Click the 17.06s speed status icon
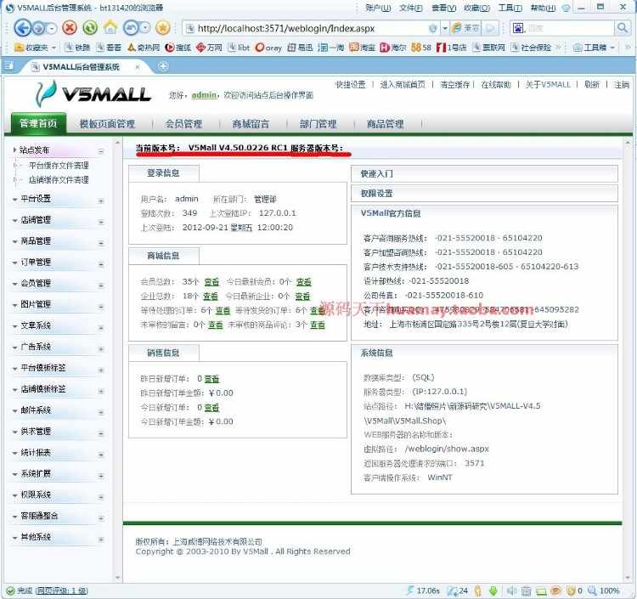The height and width of the screenshot is (599, 637). pyautogui.click(x=422, y=591)
